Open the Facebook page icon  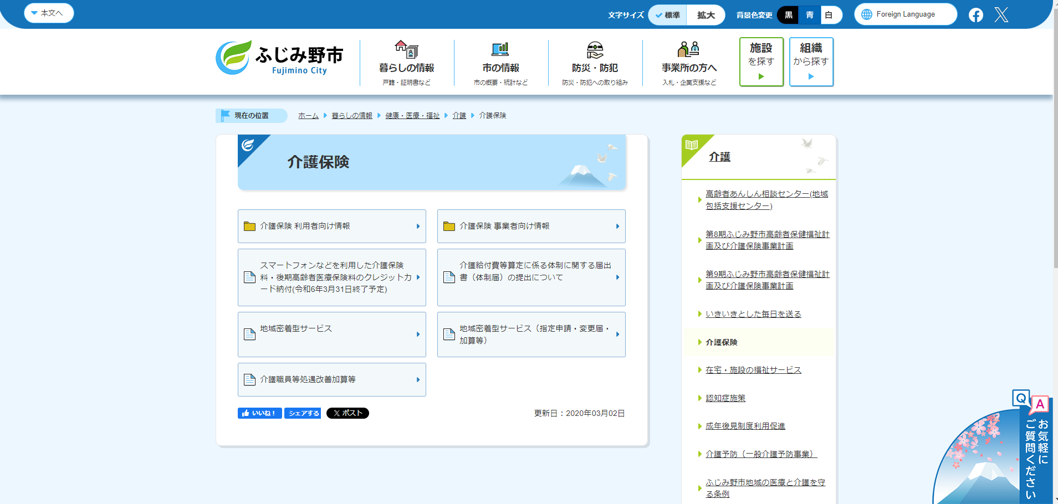click(x=975, y=15)
